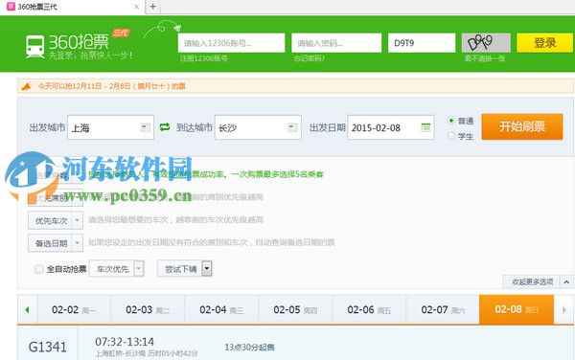Screen dimensions: 575x360
Task: Click the 出发城市 field showing 上海
Action: pyautogui.click(x=110, y=127)
